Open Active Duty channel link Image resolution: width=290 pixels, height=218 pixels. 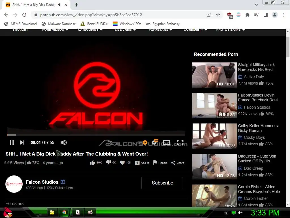(254, 77)
